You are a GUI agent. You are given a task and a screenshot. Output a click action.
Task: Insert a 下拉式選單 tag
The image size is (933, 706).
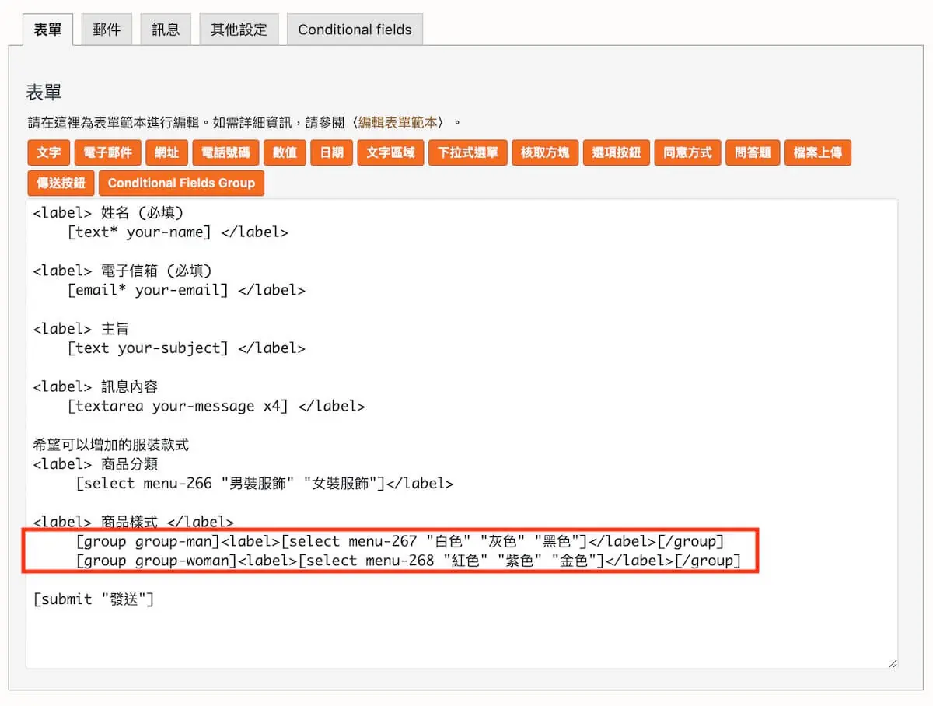[x=467, y=152]
